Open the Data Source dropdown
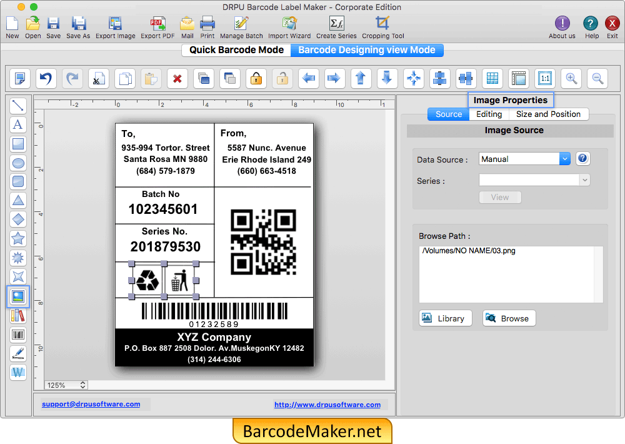Screen dimensions: 625x444 coord(524,159)
